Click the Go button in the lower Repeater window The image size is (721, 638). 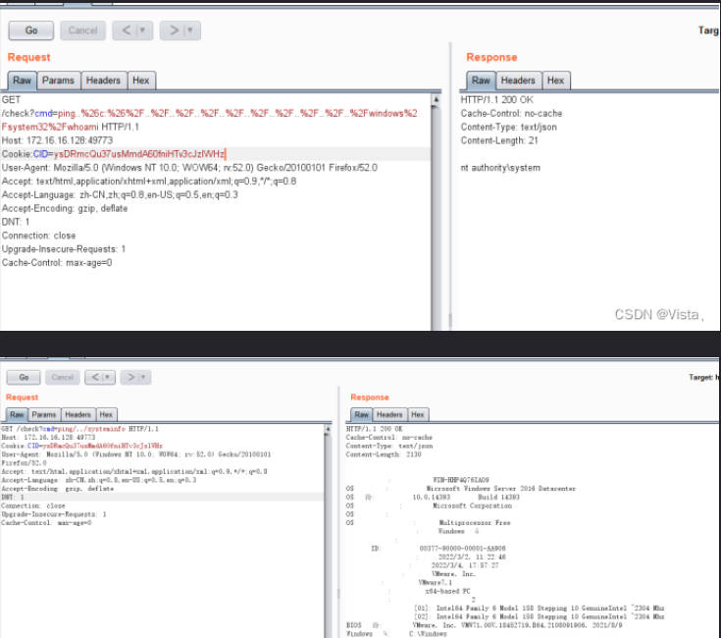[24, 377]
